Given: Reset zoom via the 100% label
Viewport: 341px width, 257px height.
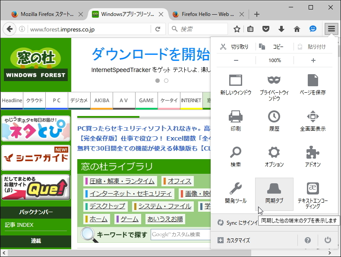Looking at the screenshot, I should tap(275, 60).
